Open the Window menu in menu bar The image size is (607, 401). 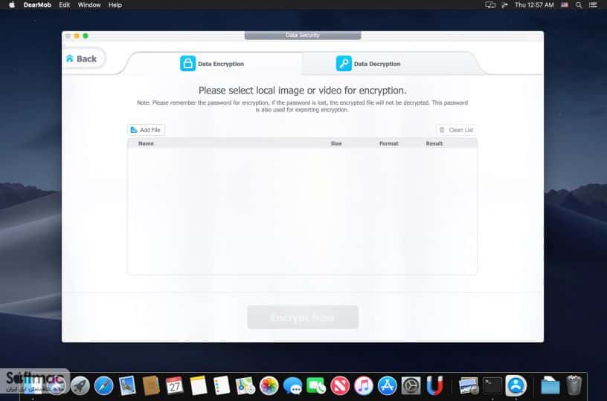pos(89,5)
